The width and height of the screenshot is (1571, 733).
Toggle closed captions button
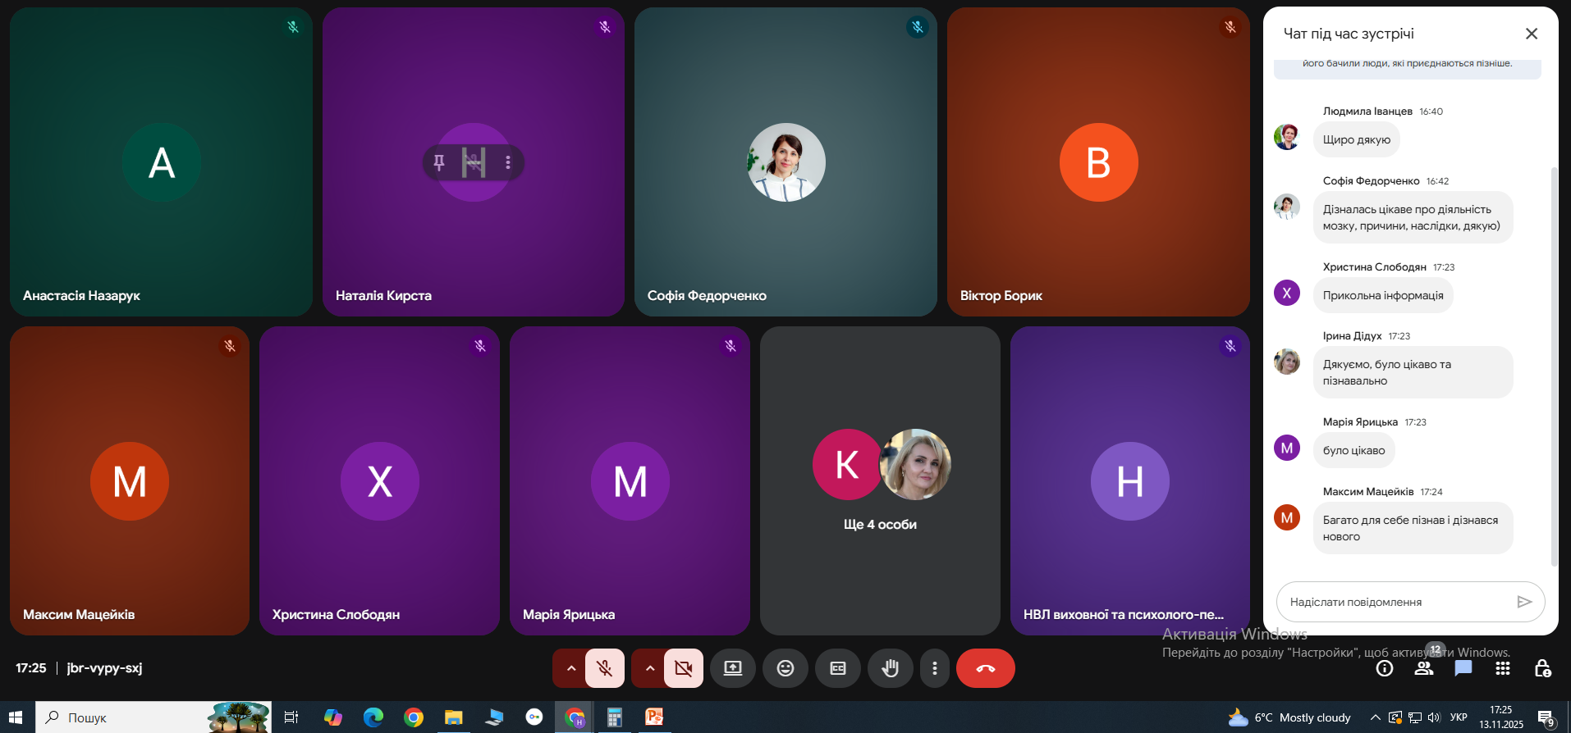[x=838, y=668]
